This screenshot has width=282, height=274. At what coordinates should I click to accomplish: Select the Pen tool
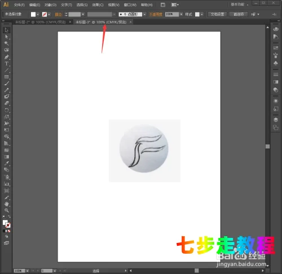point(6,57)
